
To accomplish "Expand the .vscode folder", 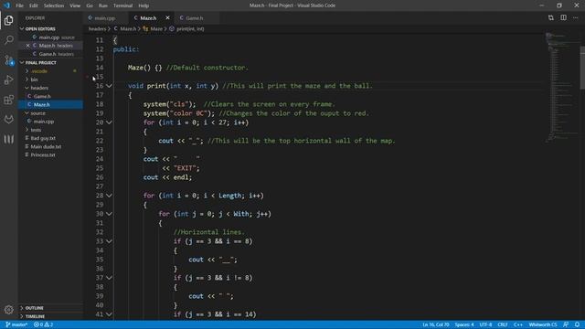I will (x=39, y=71).
